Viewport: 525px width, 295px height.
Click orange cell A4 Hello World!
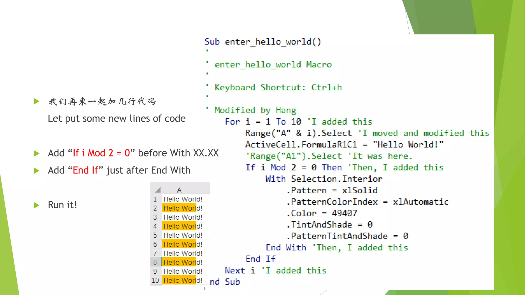coord(179,226)
